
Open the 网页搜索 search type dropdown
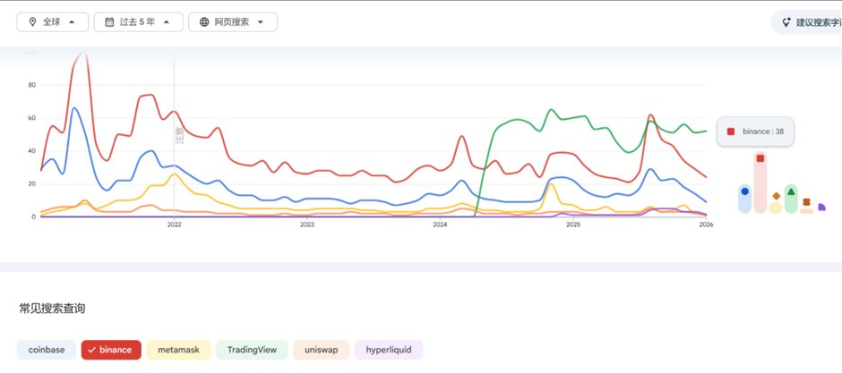pos(232,21)
